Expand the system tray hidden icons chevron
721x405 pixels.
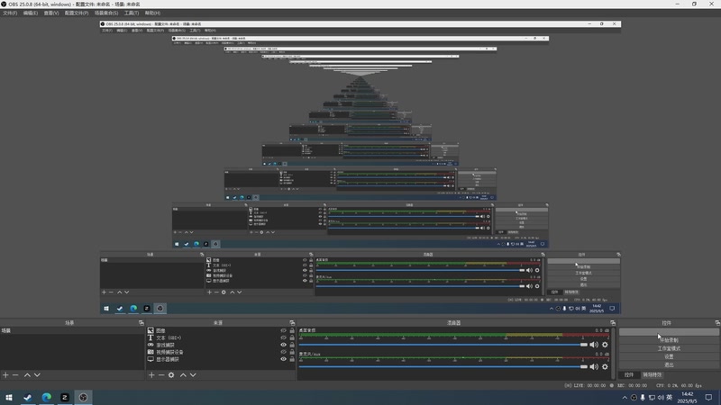625,398
